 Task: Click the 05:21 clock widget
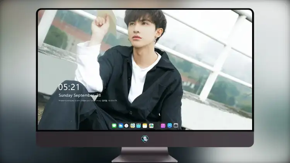69,87
